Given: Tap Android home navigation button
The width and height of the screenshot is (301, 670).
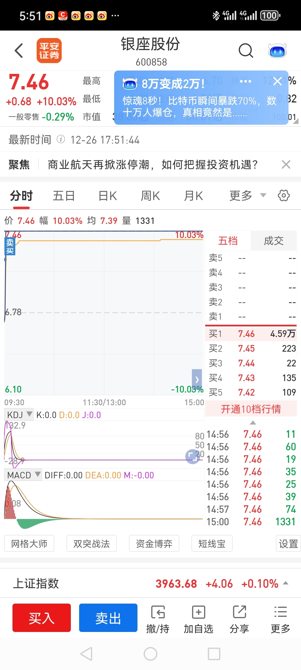Looking at the screenshot, I should pos(150,654).
